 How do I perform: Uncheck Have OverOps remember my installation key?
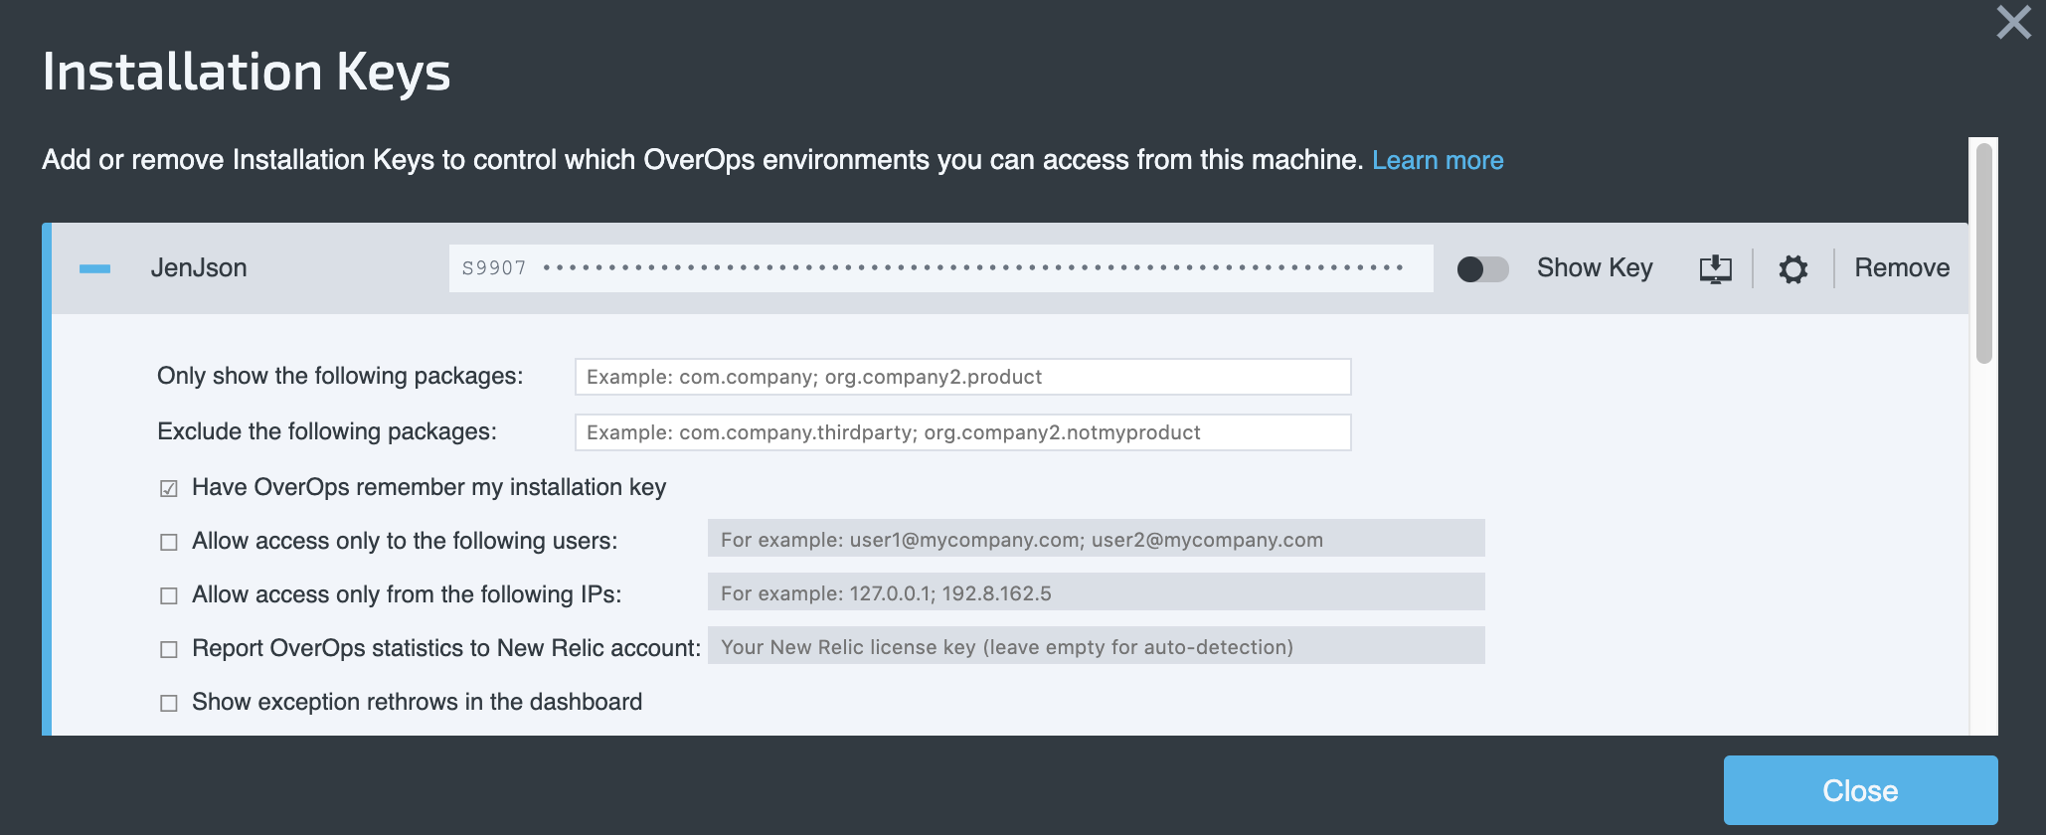click(169, 488)
